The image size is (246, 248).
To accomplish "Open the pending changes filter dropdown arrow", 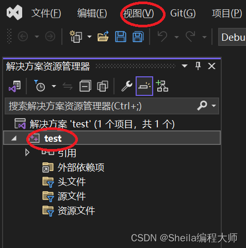I will coord(54,86).
